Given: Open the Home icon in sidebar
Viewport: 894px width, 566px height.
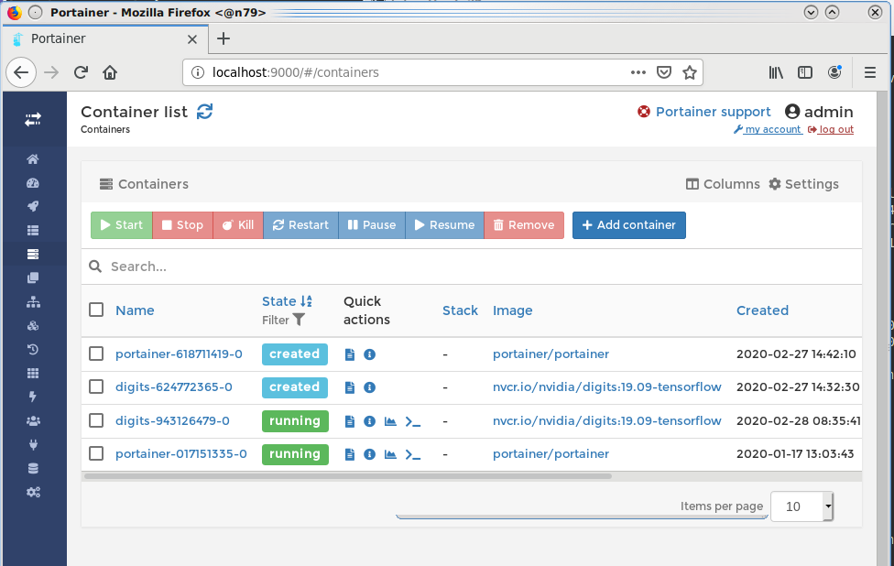Looking at the screenshot, I should tap(33, 159).
